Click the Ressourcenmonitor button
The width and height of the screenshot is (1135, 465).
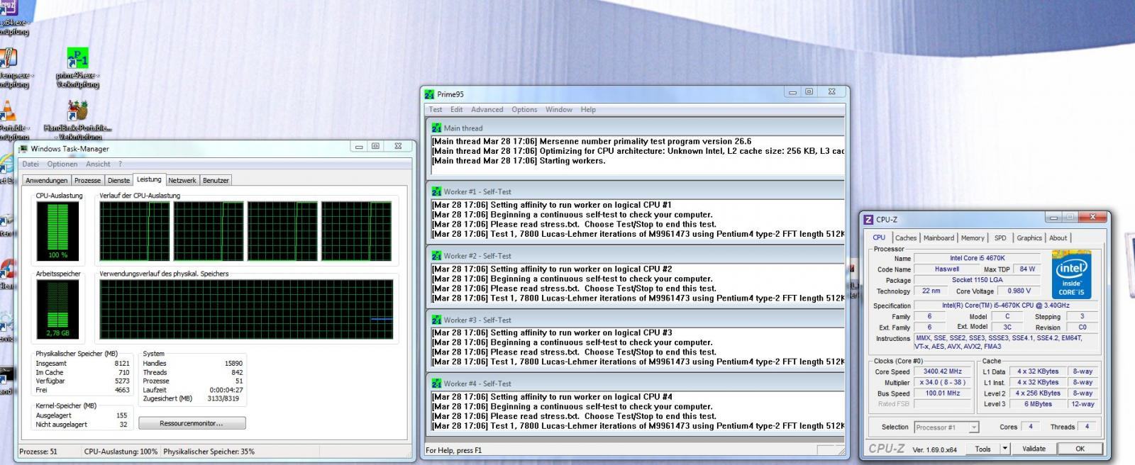click(x=192, y=423)
